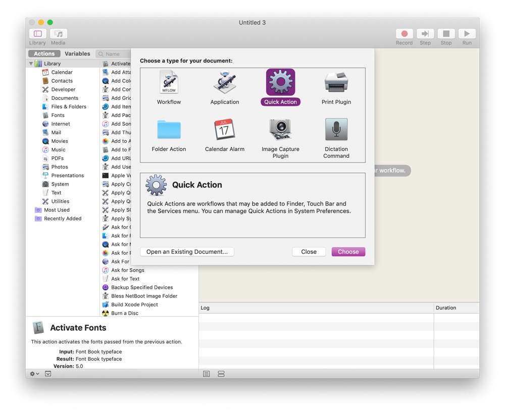Switch to the Variables tab

(x=78, y=53)
